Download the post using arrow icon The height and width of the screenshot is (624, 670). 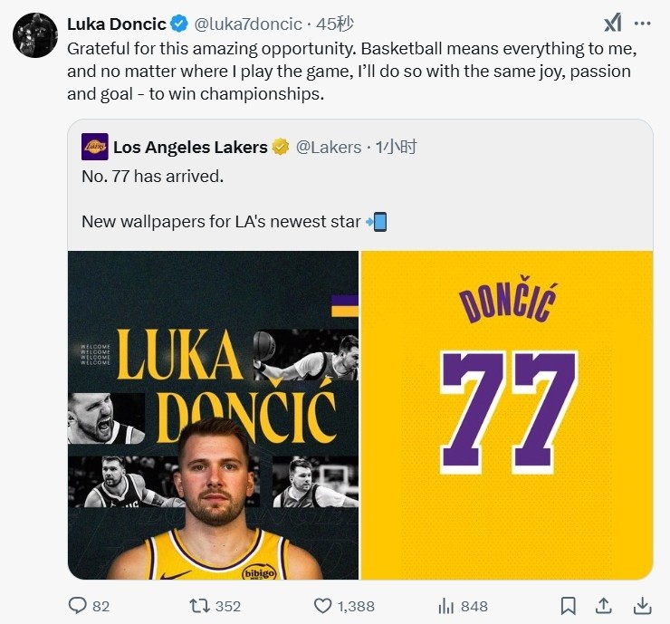point(641,605)
